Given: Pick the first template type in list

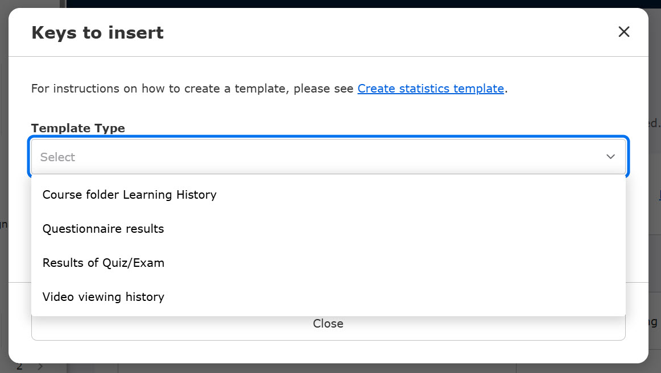Looking at the screenshot, I should pyautogui.click(x=130, y=195).
